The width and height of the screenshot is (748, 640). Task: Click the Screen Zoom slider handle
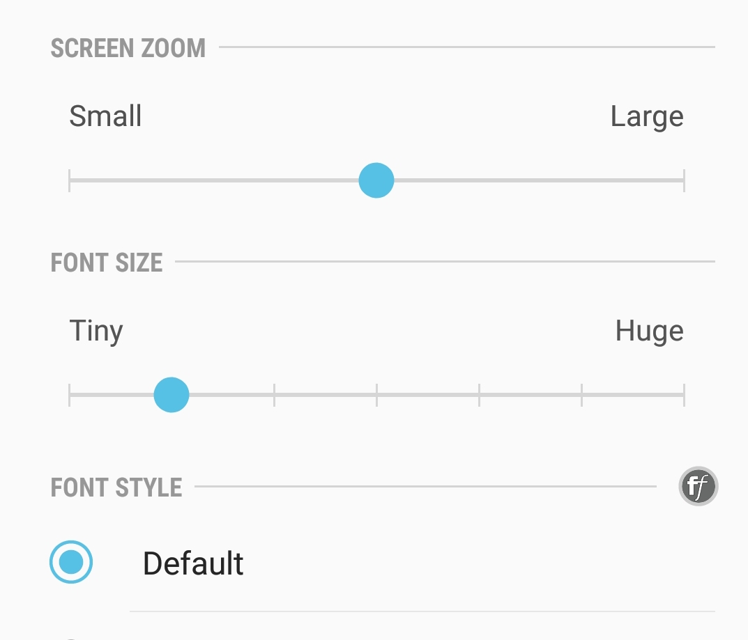tap(376, 180)
